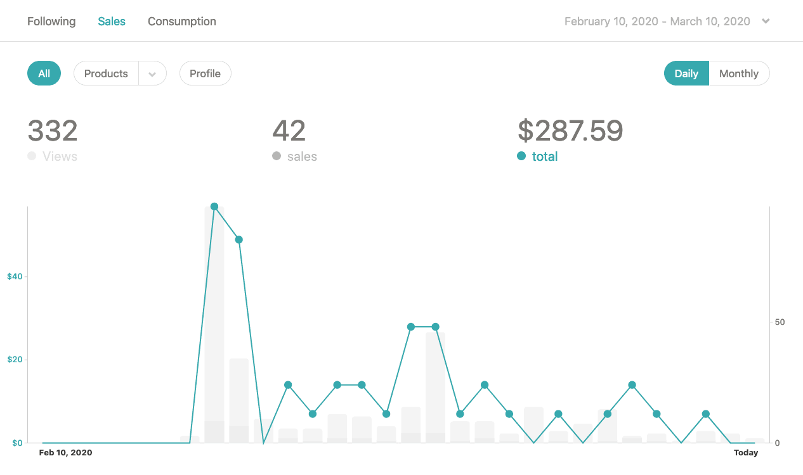Screen dimensions: 803x475
Task: Select a mid-chart teal data point
Action: click(410, 327)
